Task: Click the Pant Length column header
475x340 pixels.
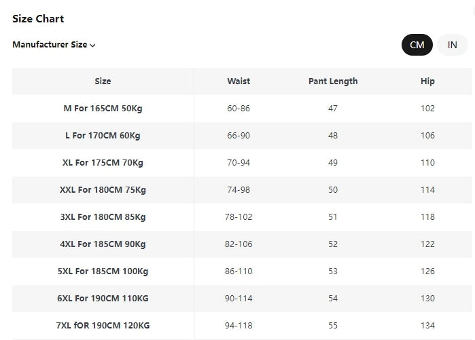Action: 333,81
